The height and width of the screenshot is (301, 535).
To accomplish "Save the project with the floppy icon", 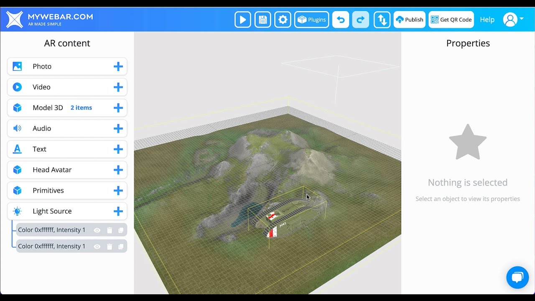I will point(262,20).
